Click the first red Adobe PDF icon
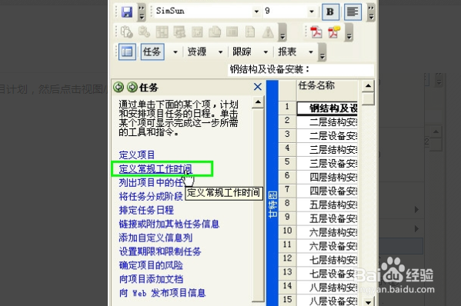Viewport: 461px width, 306px height. click(x=316, y=32)
